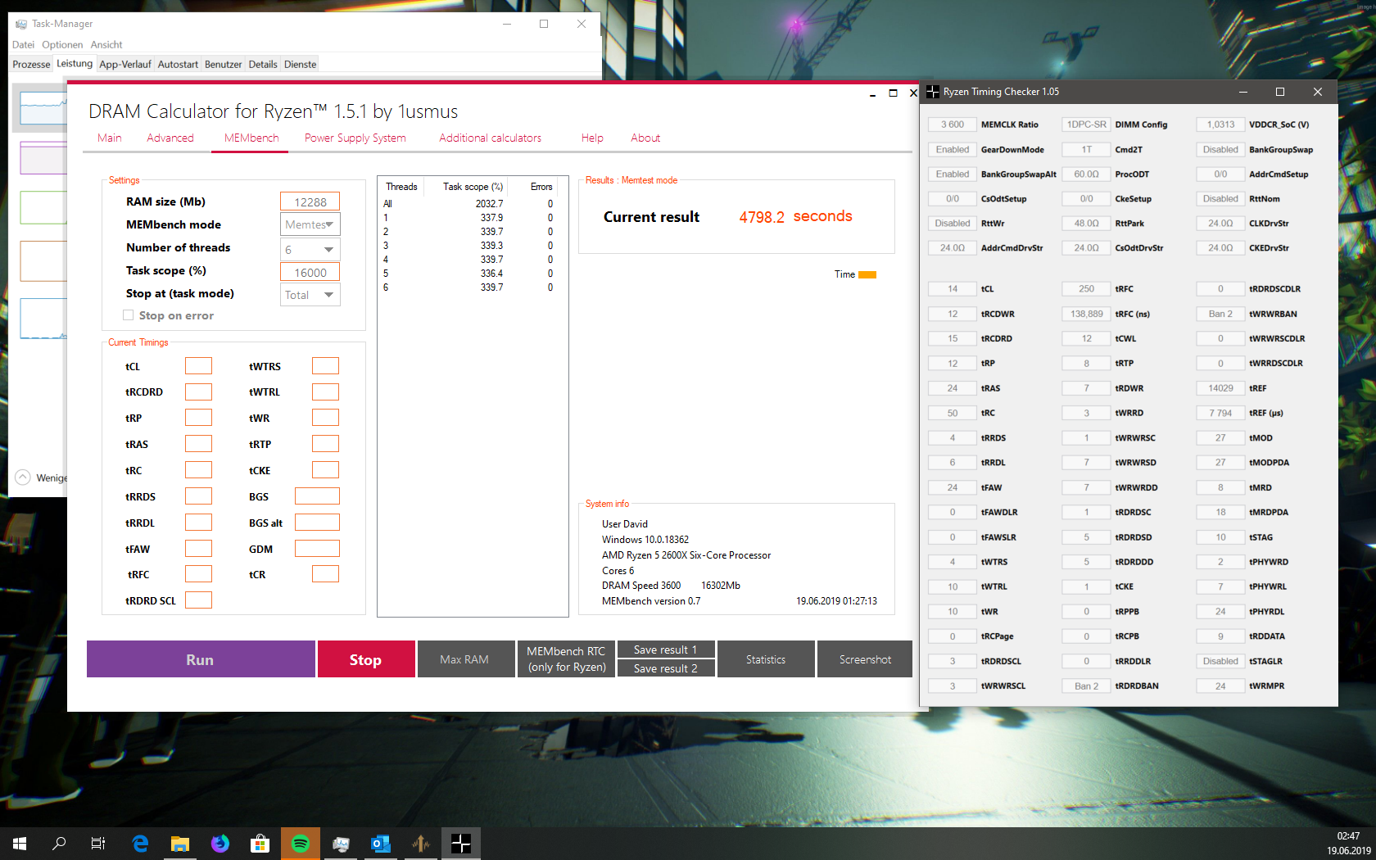Click the RAM size (Mb) input field
The width and height of the screenshot is (1376, 860).
310,201
